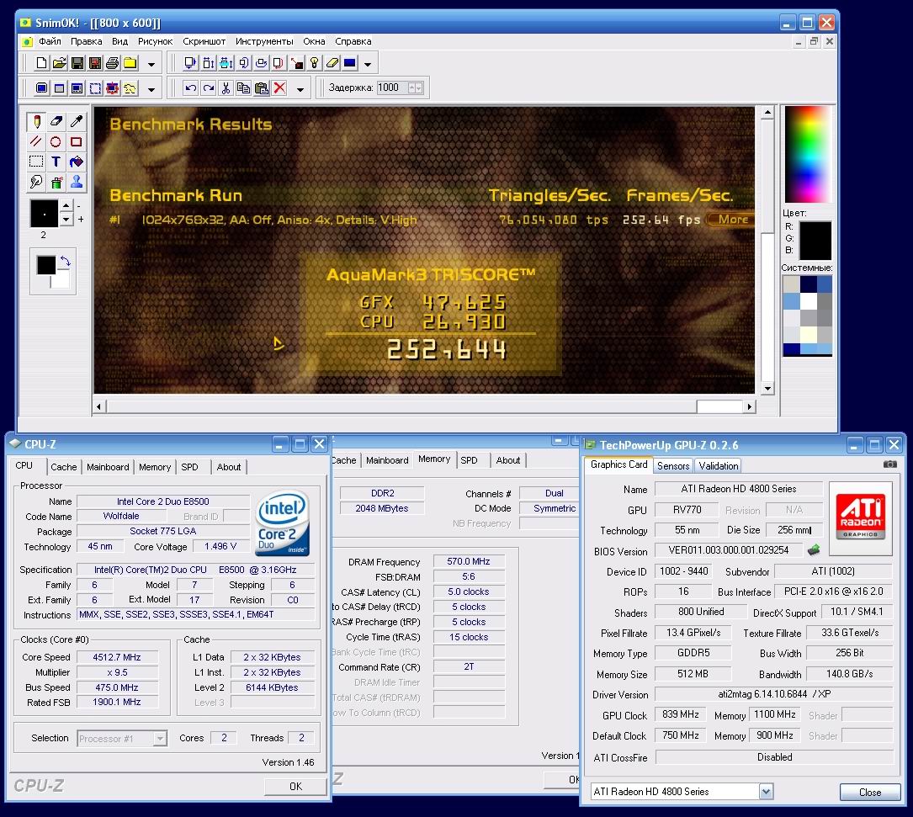The height and width of the screenshot is (817, 913).
Task: Click the GPU-Z BIOS Version field
Action: [x=729, y=550]
